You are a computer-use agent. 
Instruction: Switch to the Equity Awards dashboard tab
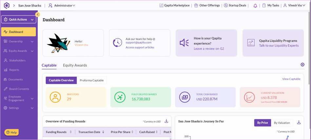pos(75,65)
